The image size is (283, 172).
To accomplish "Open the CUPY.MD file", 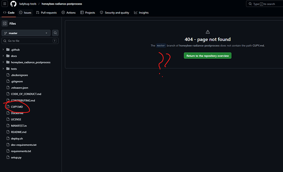I will [17, 107].
